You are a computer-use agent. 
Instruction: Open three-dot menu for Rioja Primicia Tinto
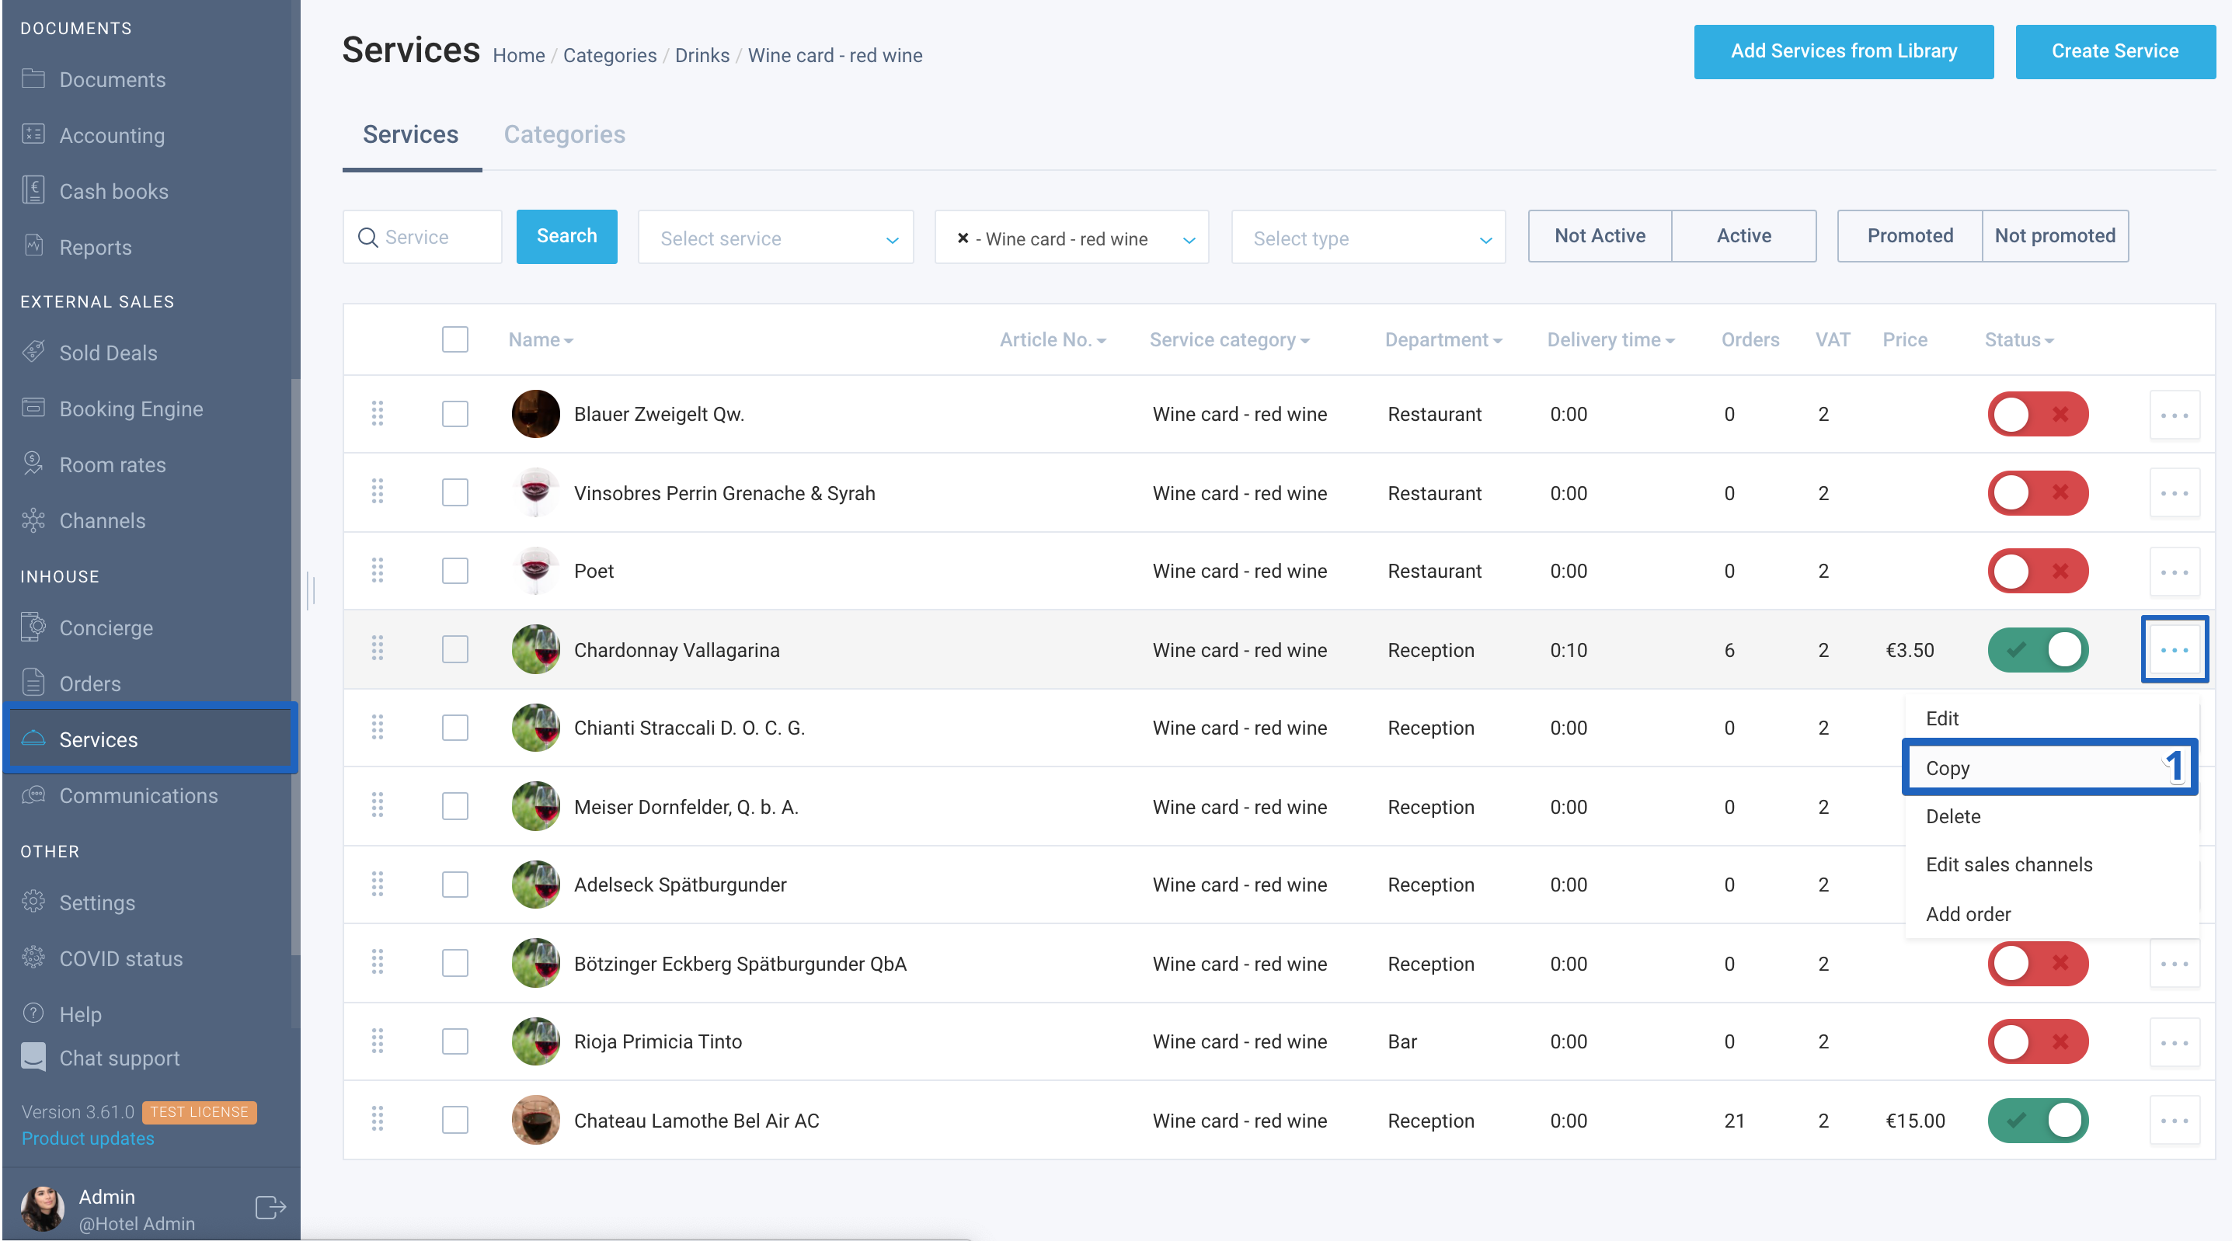pos(2174,1042)
